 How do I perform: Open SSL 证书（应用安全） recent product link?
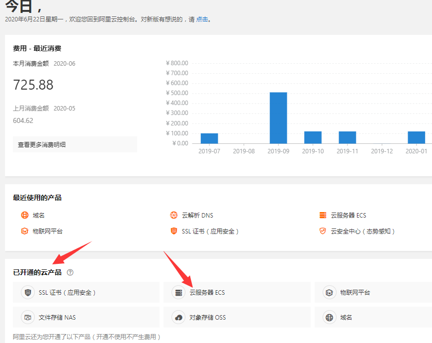click(210, 231)
